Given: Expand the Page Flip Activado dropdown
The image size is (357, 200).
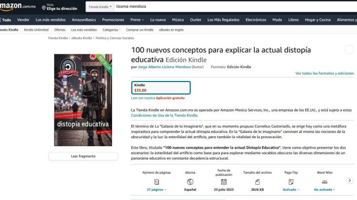Looking at the screenshot, I should [291, 190].
